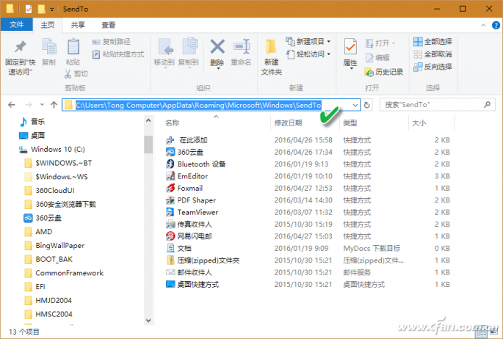Go back with the back arrow
This screenshot has height=339, width=503.
(12, 105)
